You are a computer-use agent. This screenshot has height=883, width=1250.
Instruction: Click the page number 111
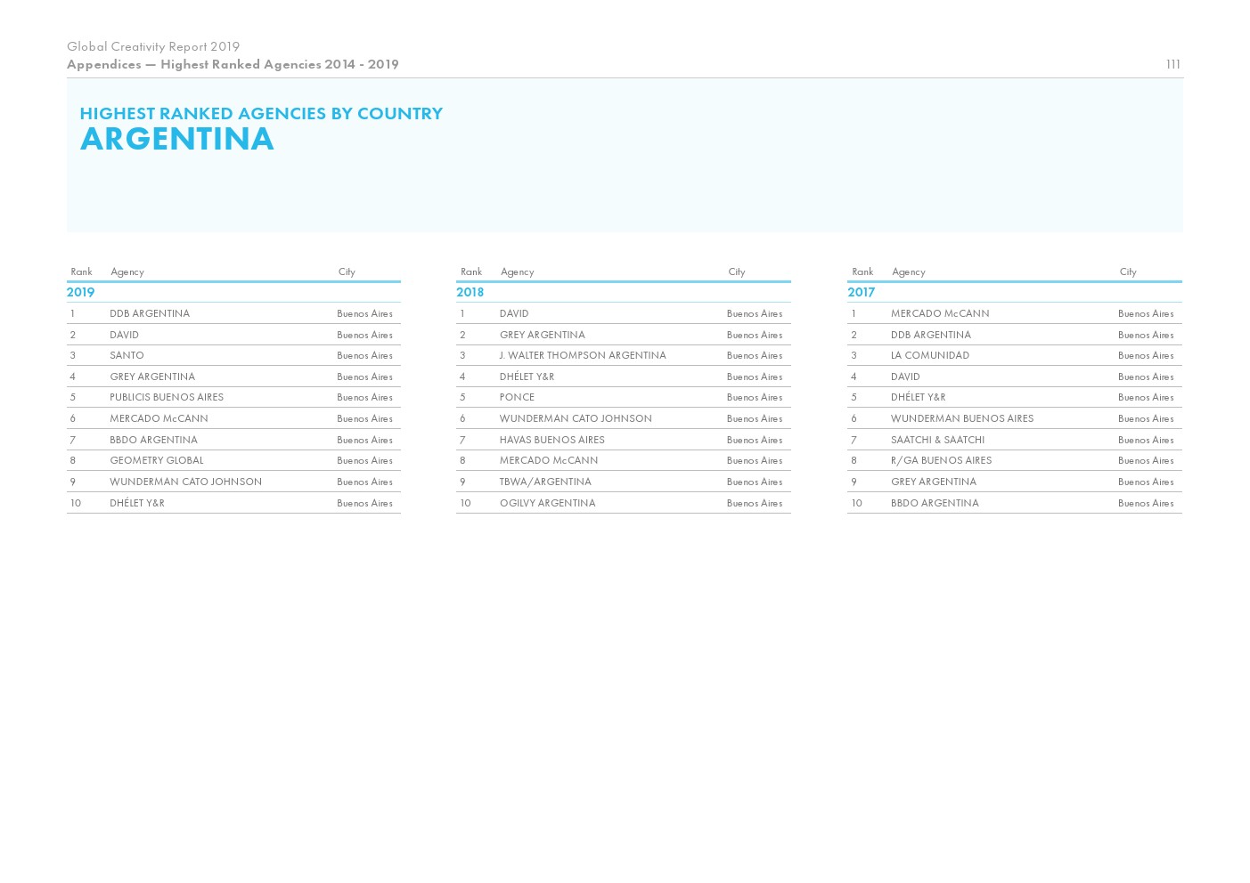1172,64
